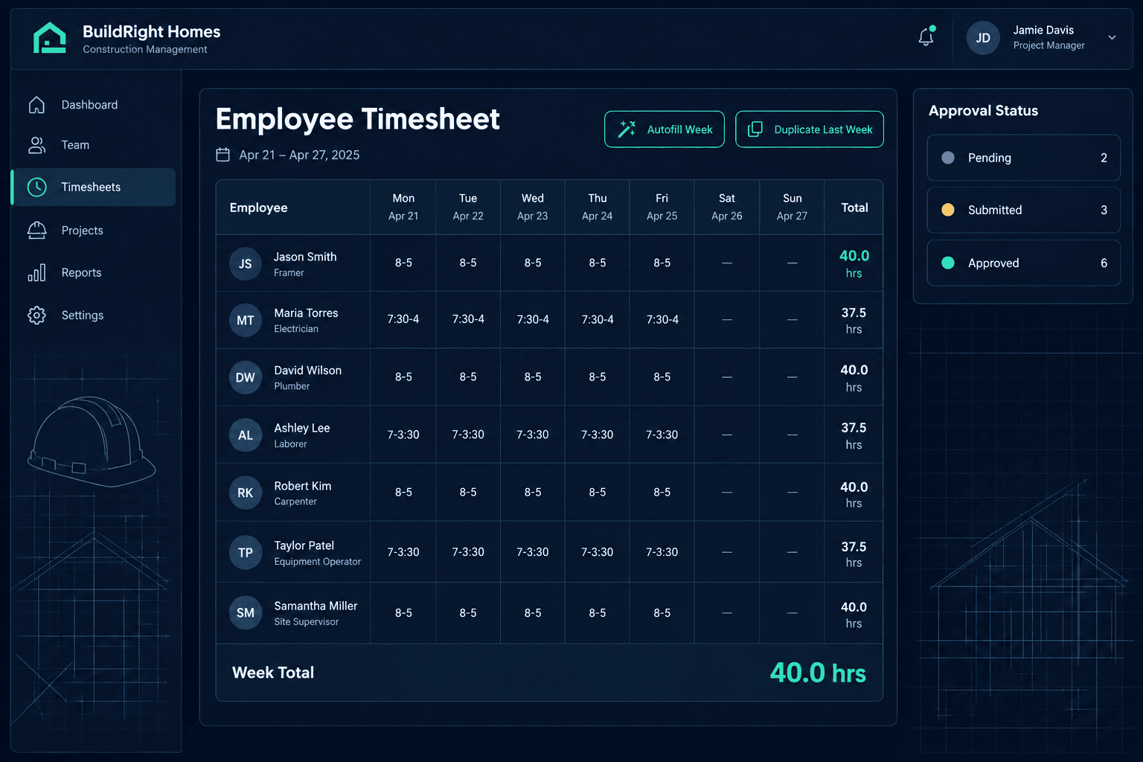Click Maria Torres's Friday 7:30-4 cell
Screen dimensions: 1143x762
pos(662,319)
